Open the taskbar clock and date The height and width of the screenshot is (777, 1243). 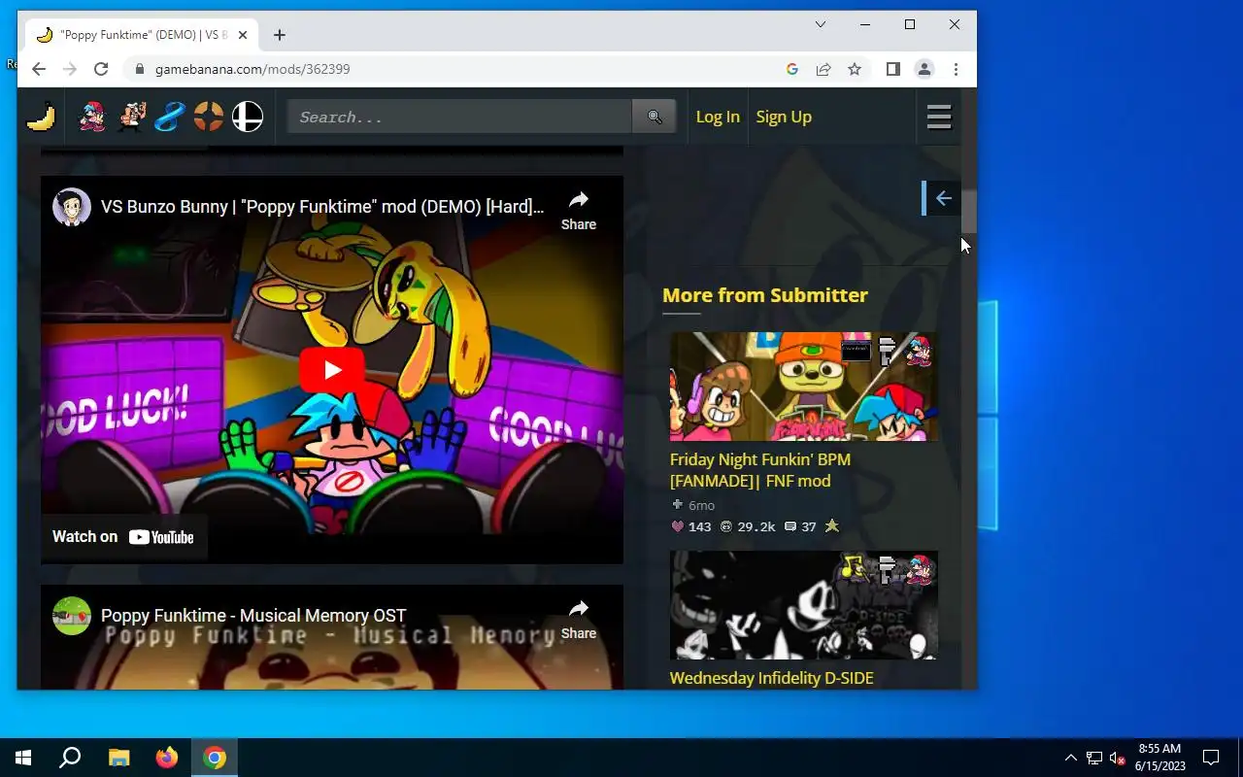1160,758
